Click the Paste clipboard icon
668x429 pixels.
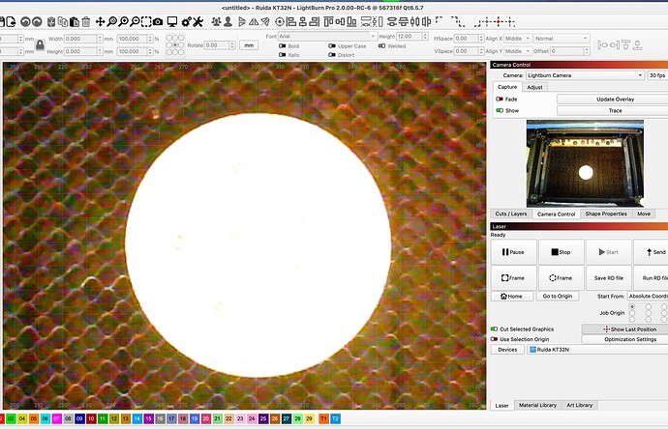75,21
